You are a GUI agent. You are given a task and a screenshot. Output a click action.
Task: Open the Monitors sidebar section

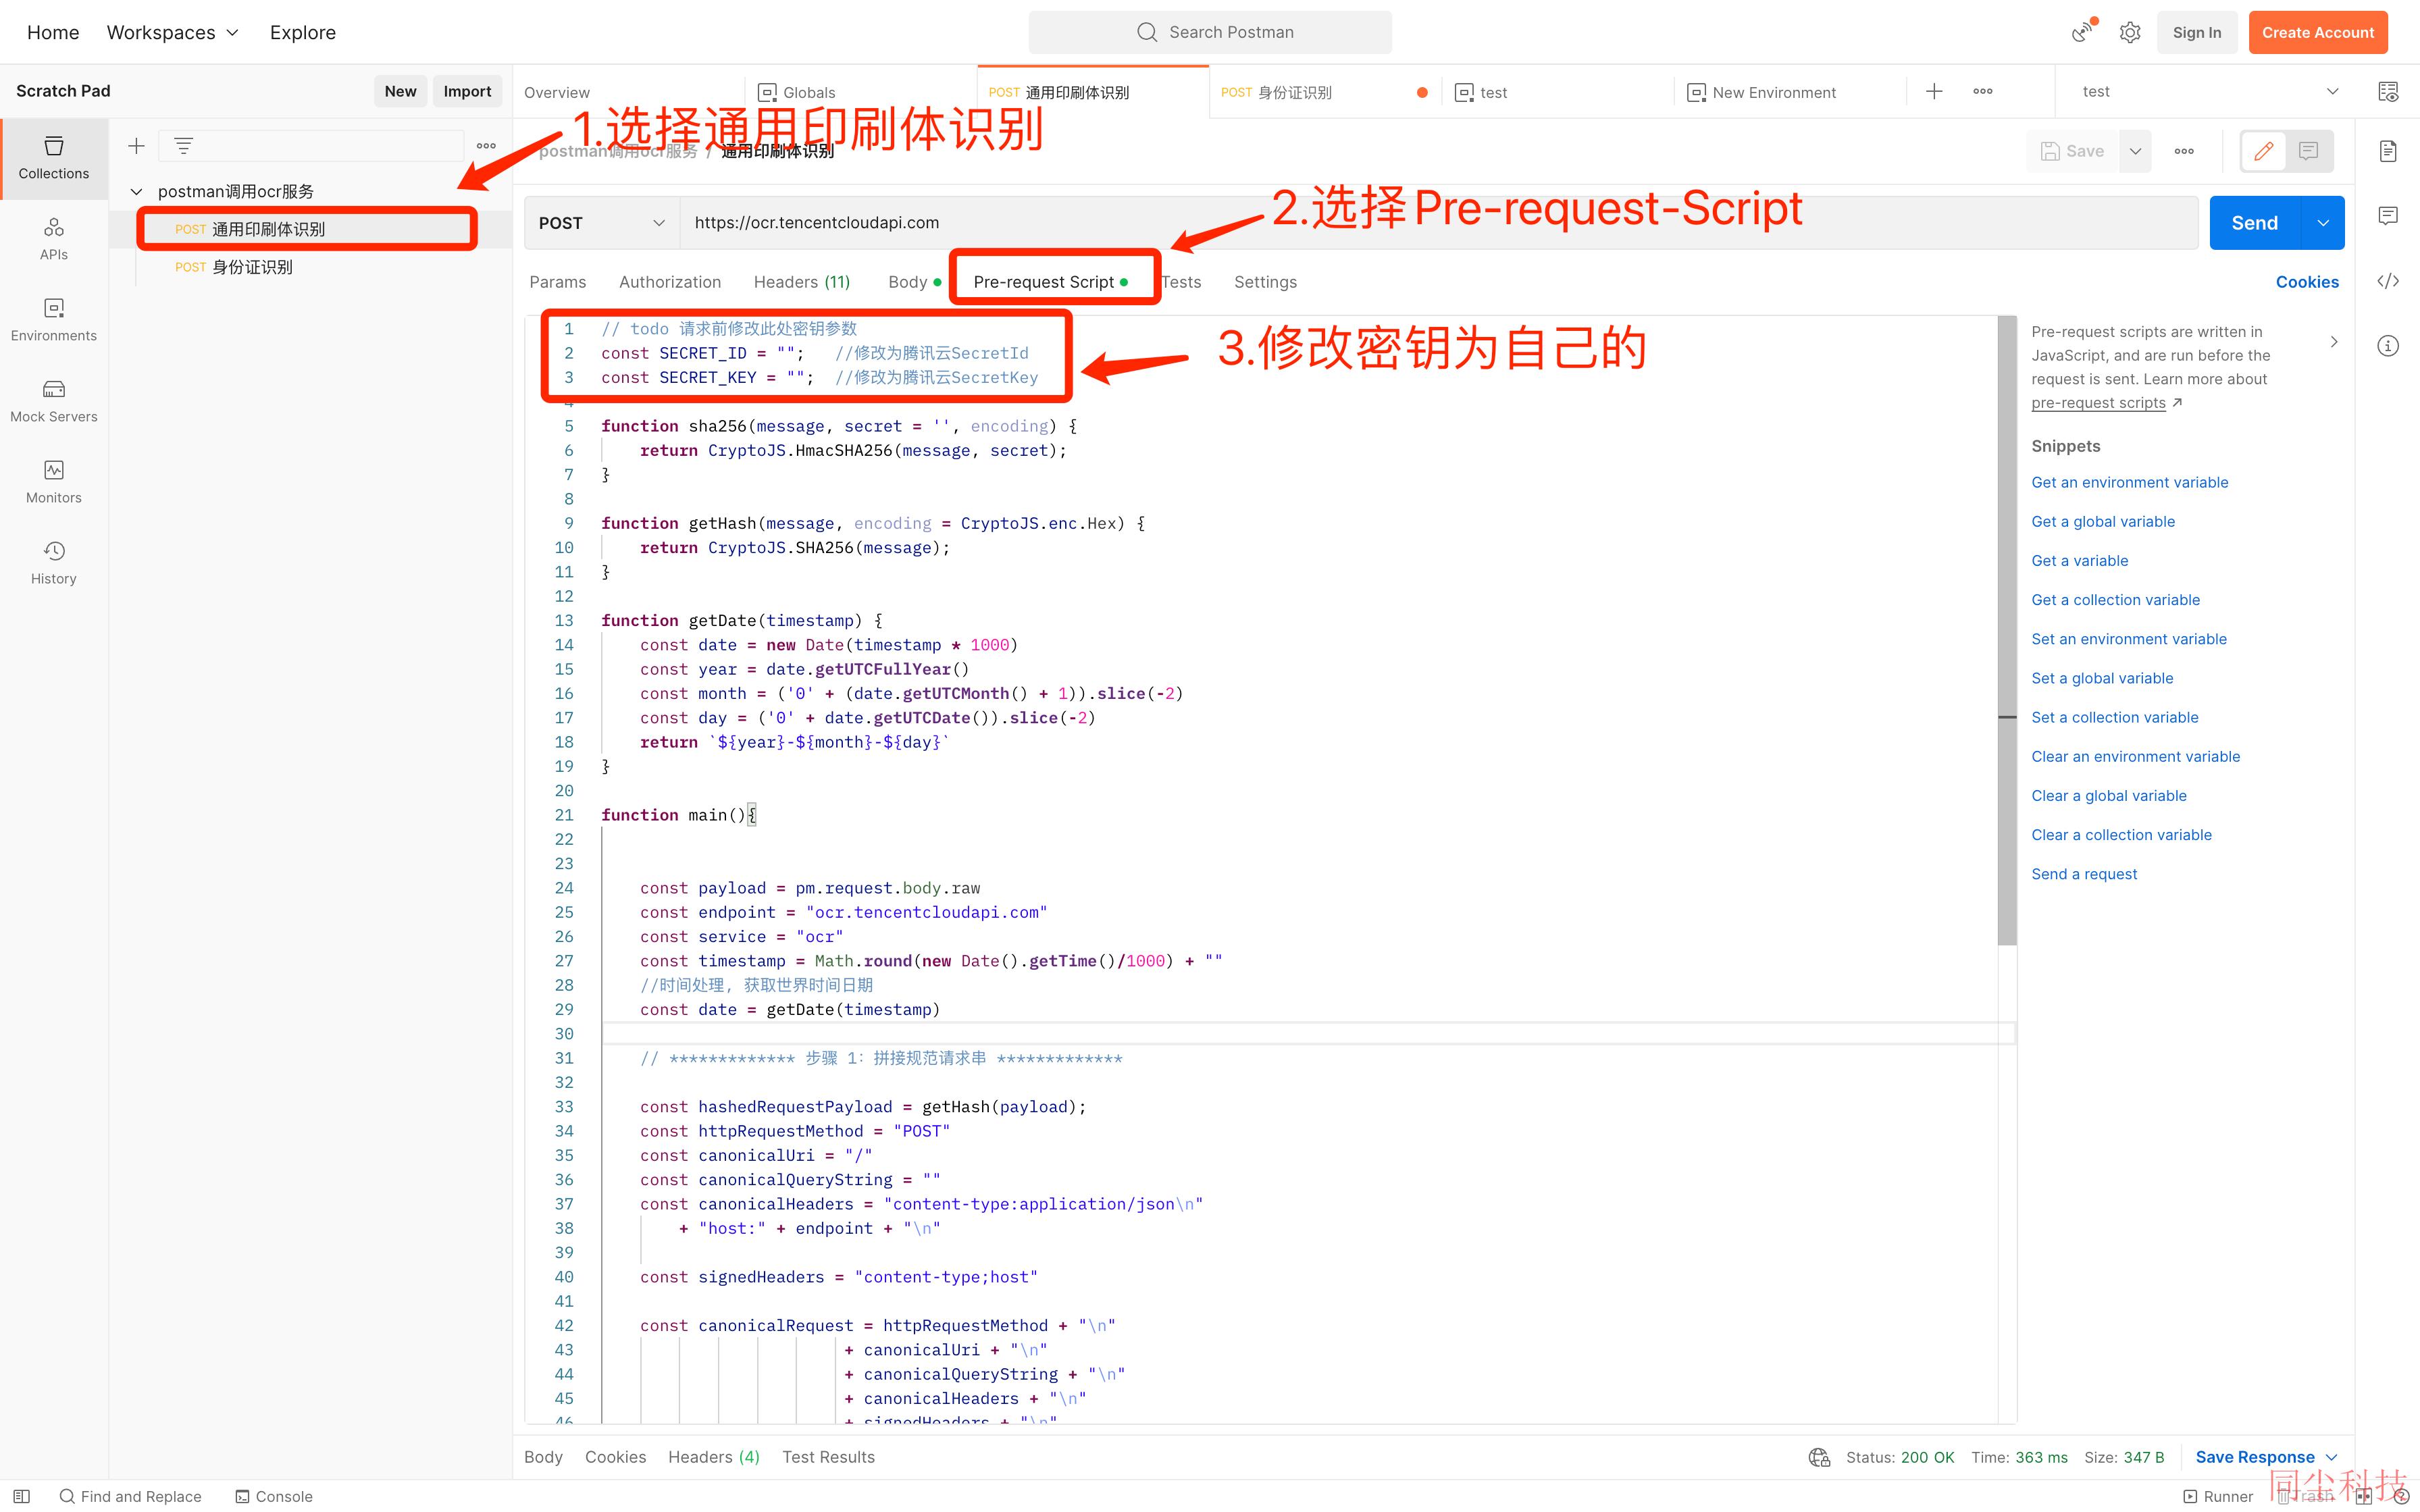coord(54,482)
